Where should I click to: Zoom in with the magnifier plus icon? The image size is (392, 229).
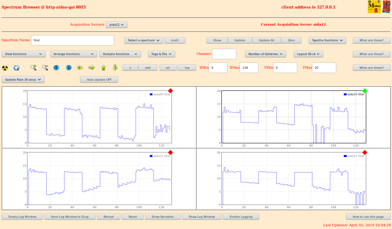[33, 67]
